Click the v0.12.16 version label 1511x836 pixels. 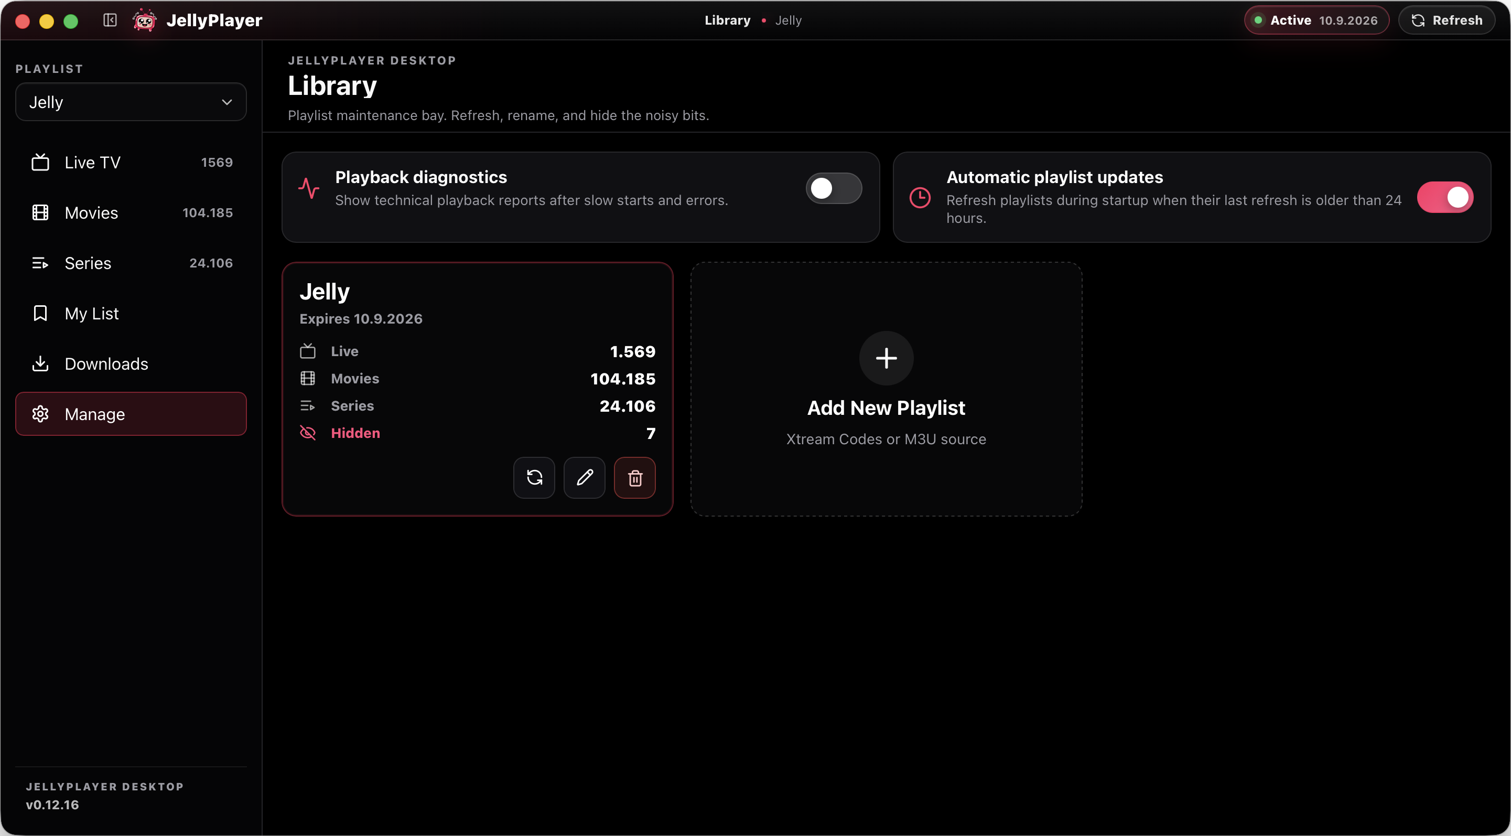[x=52, y=805]
